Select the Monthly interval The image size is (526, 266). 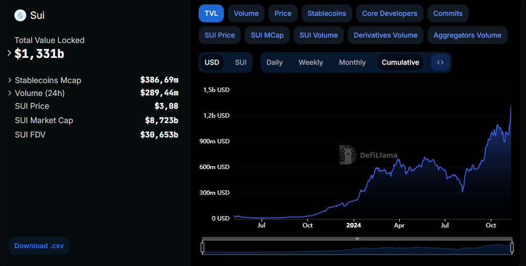[352, 62]
